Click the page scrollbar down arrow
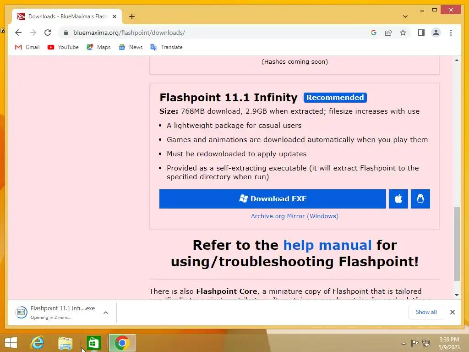Screen dimensions: 469x352 pyautogui.click(x=457, y=295)
